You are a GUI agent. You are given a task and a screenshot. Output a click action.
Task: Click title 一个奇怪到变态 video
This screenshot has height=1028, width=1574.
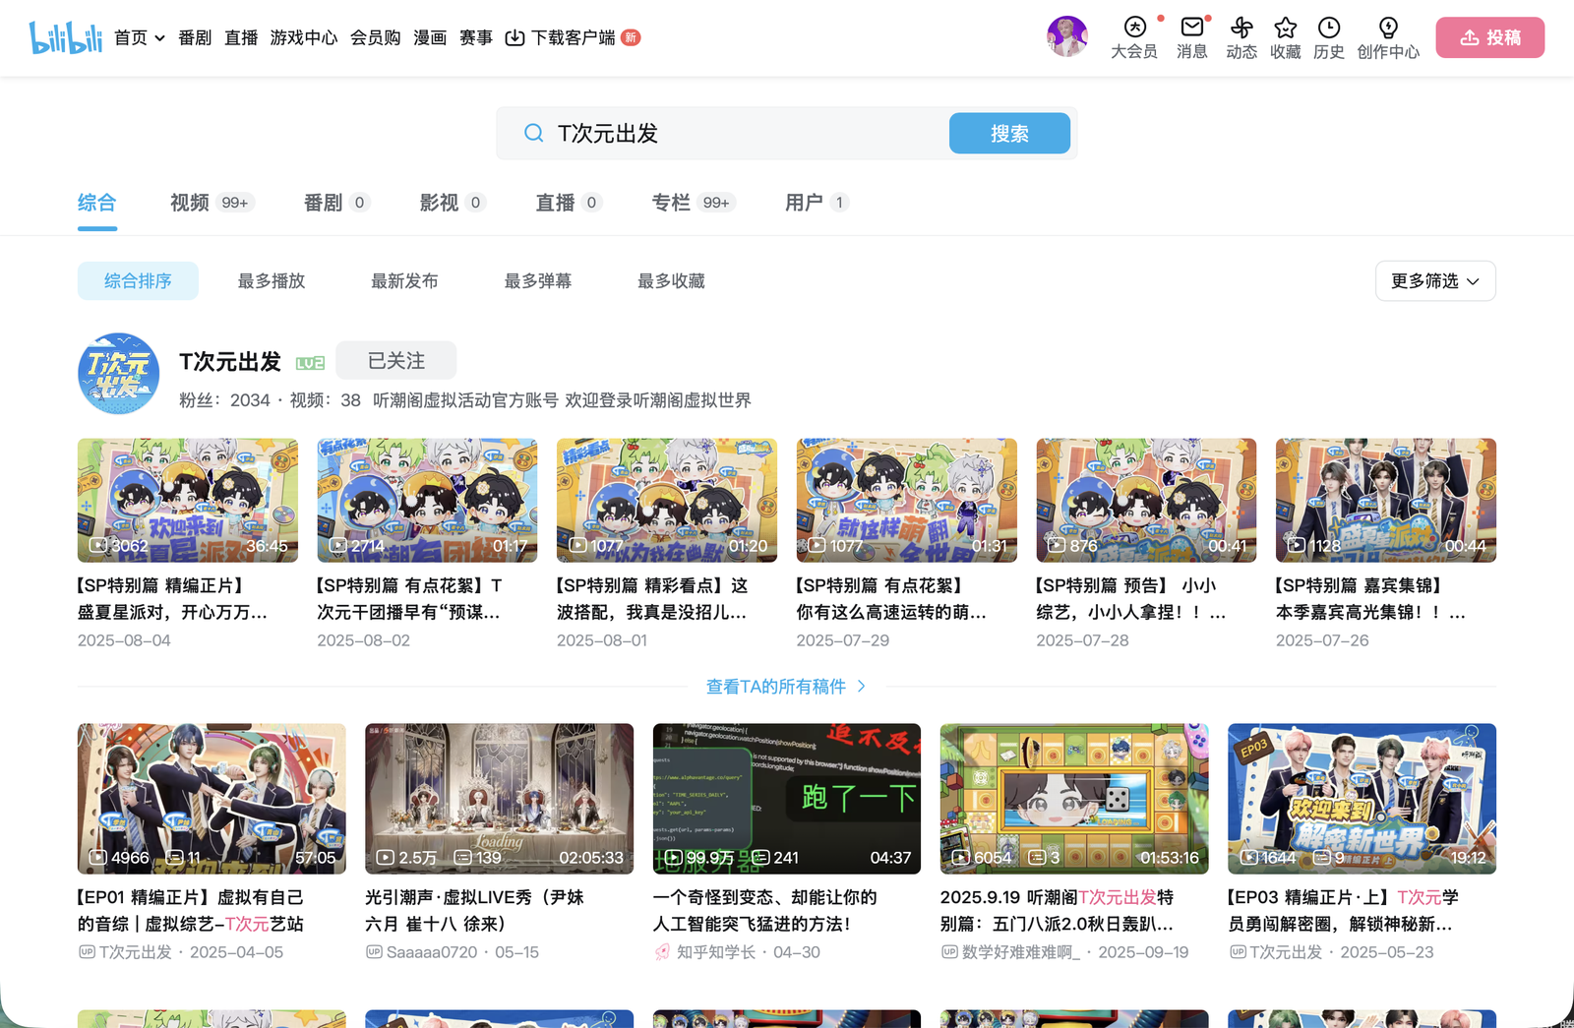click(765, 911)
